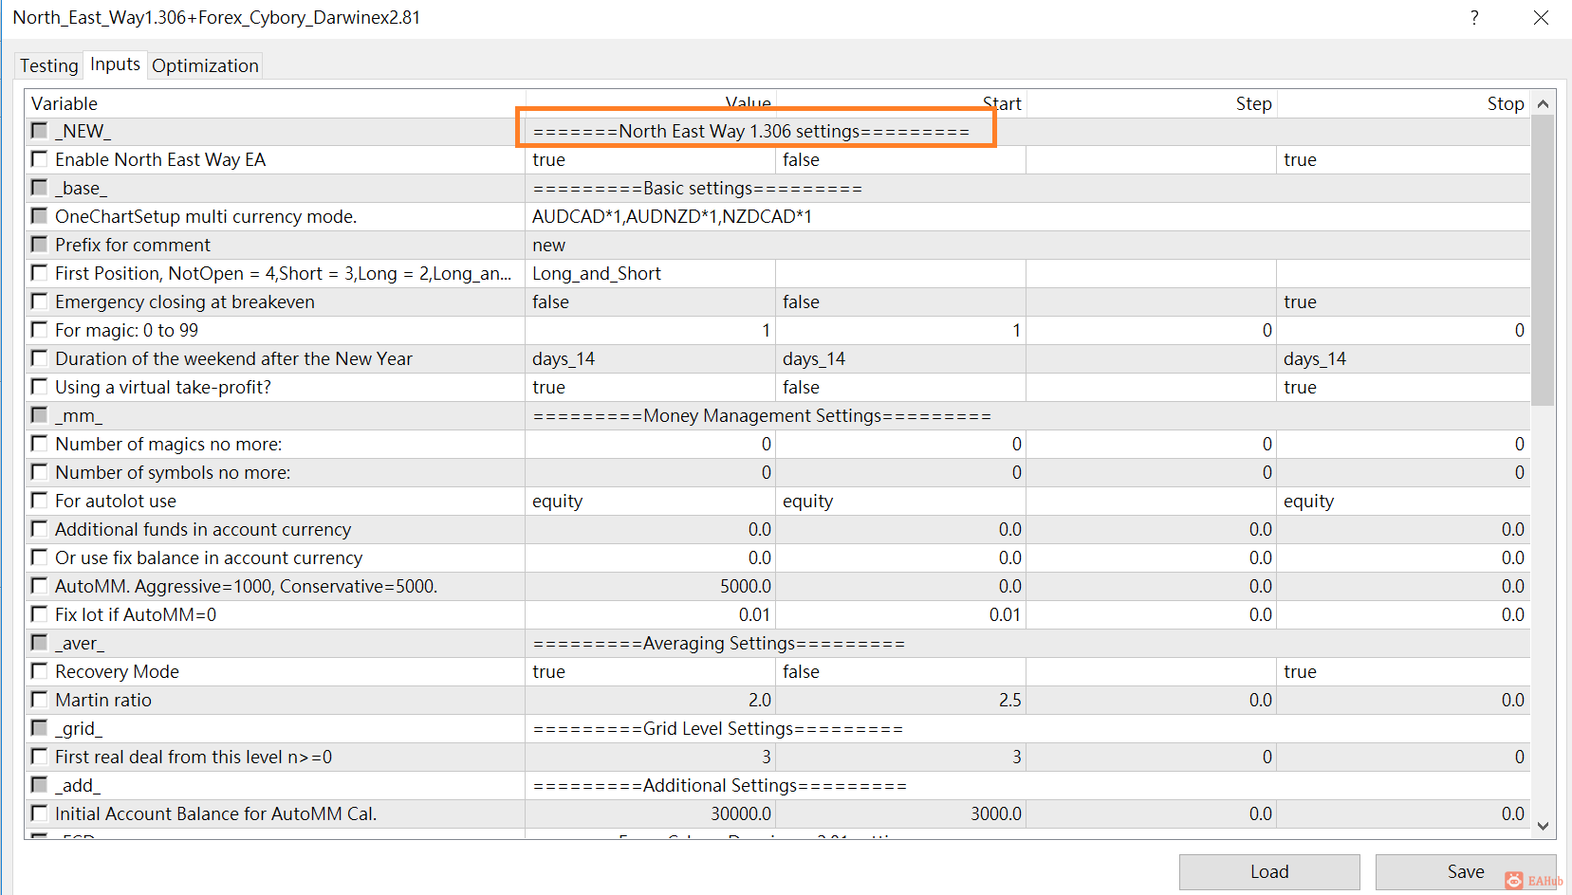
Task: Toggle the Prefix for comment checkbox
Action: point(40,245)
